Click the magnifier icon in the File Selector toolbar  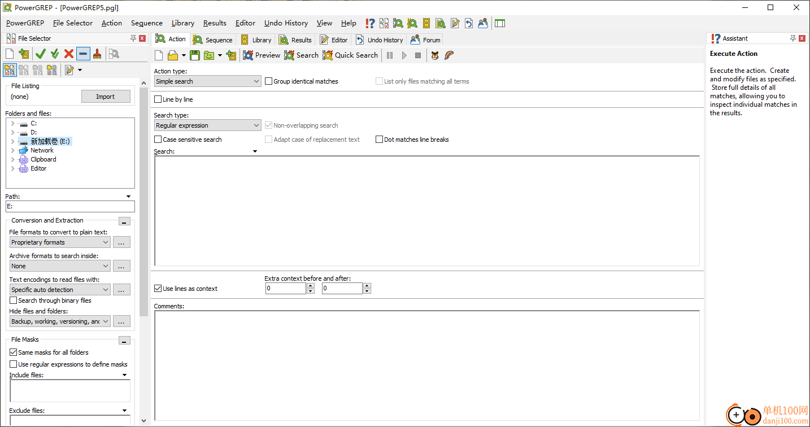coord(114,54)
